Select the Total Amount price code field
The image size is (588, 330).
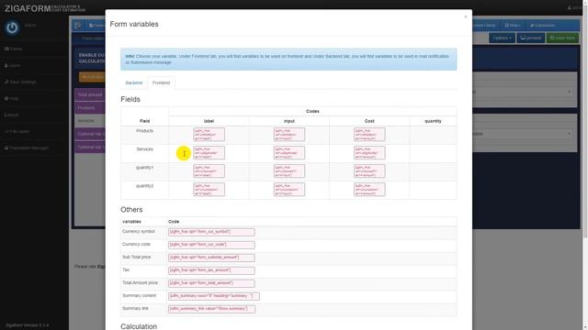pos(211,283)
